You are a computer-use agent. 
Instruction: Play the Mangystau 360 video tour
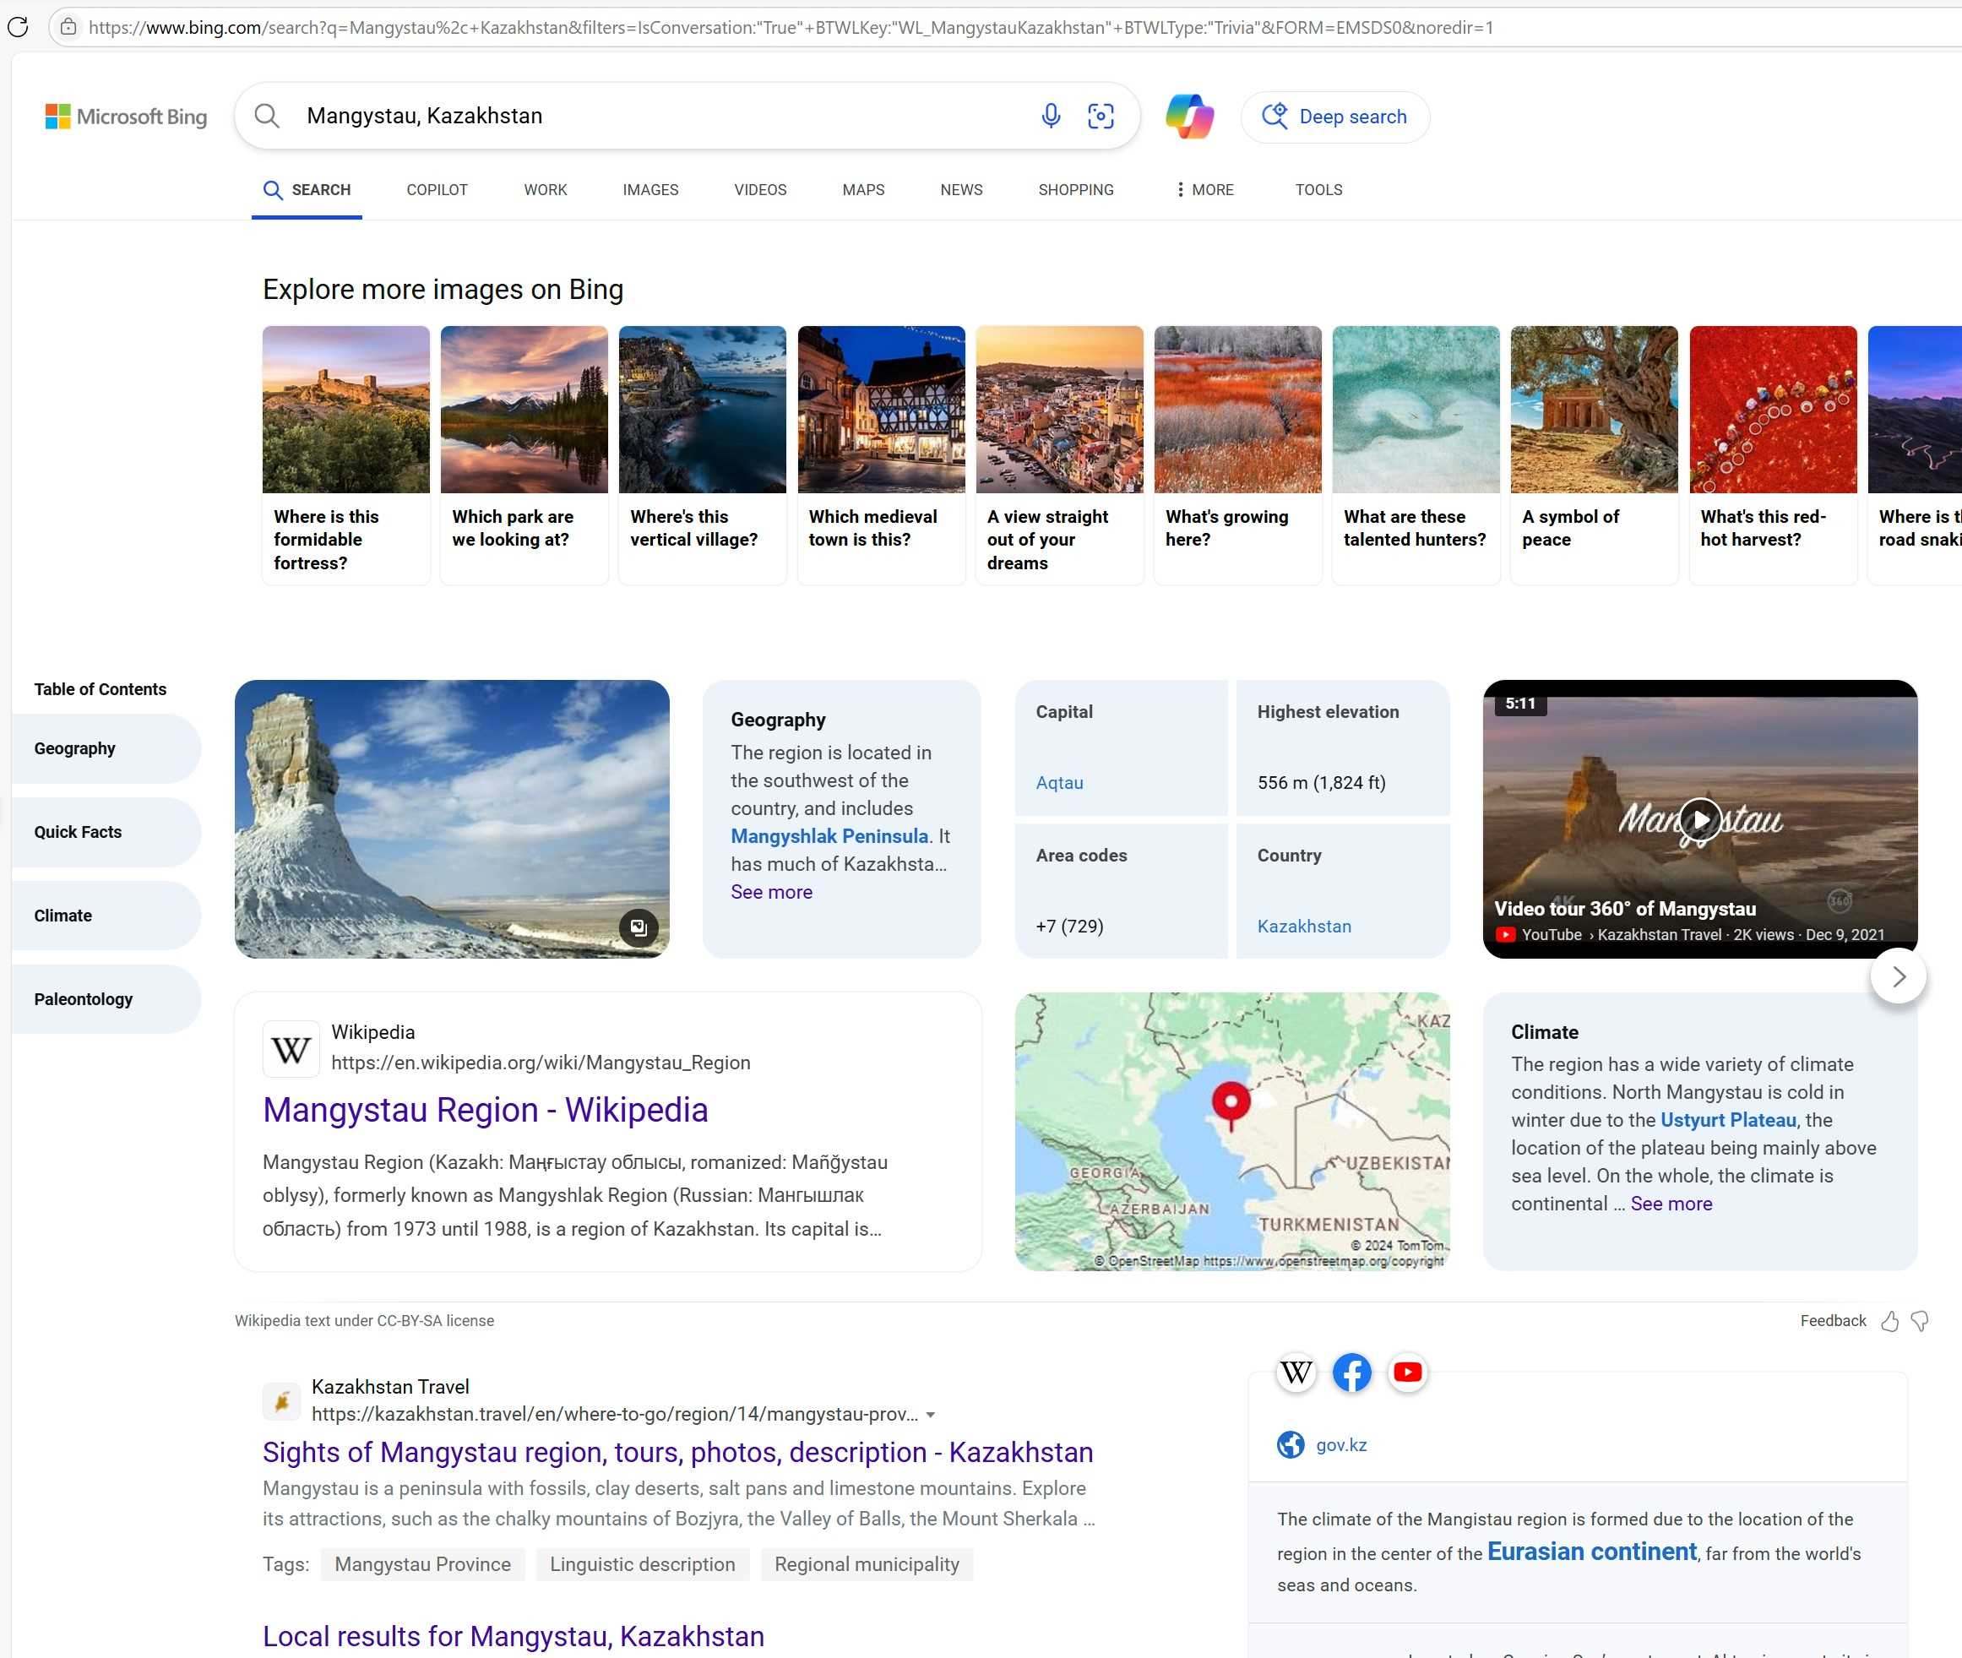click(x=1700, y=818)
